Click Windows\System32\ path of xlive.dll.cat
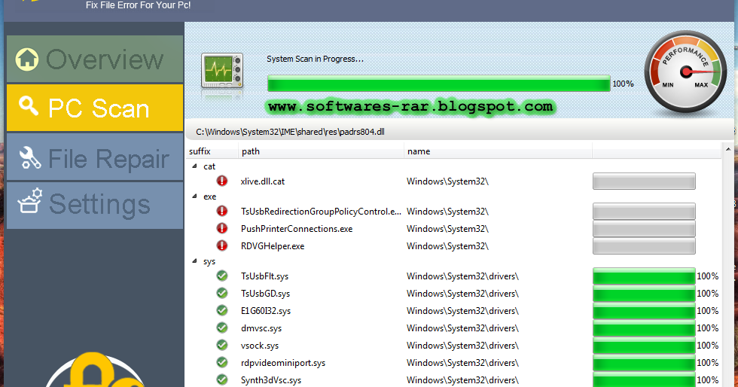Screen dimensions: 738x387 coord(447,181)
